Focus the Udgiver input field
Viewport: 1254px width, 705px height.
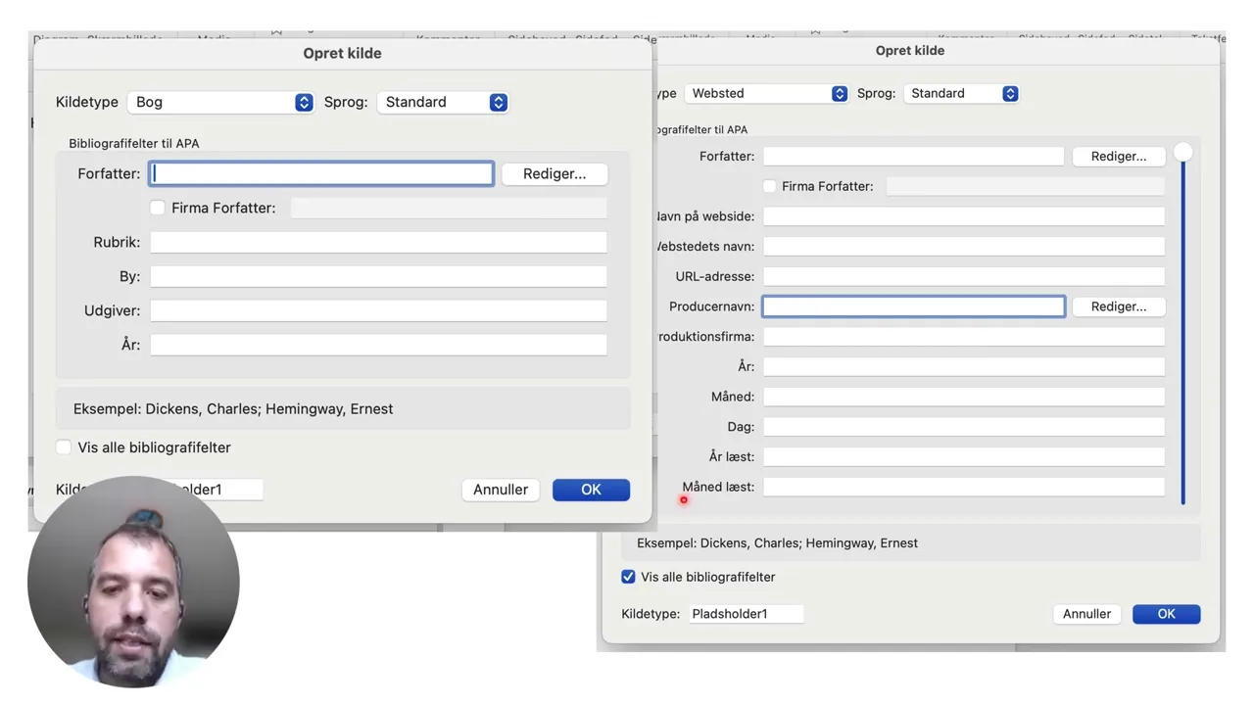click(378, 310)
